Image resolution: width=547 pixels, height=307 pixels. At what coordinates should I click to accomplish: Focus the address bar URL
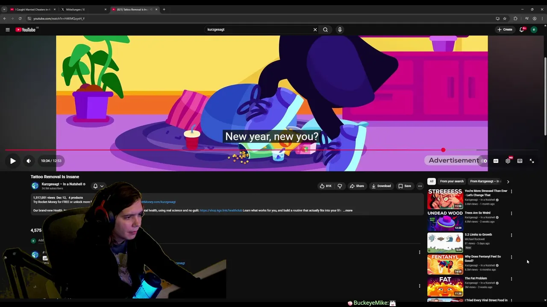(59, 18)
